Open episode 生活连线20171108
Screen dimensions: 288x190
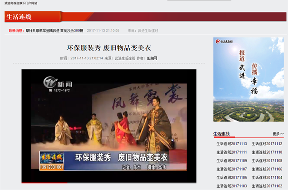(267, 161)
